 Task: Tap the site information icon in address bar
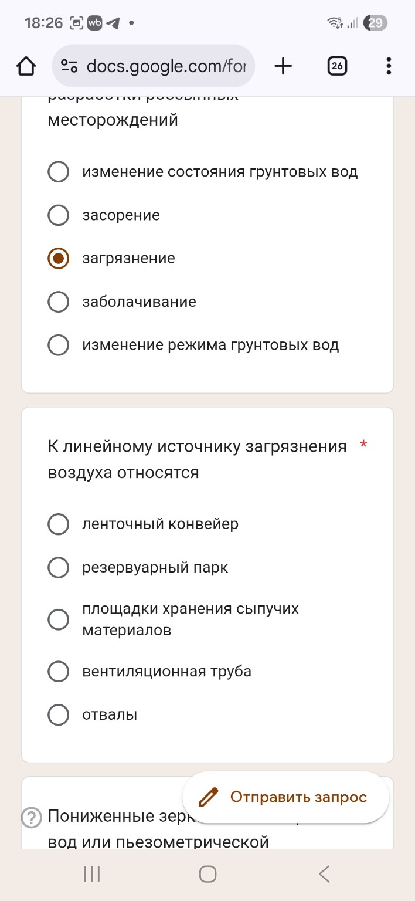(x=69, y=66)
